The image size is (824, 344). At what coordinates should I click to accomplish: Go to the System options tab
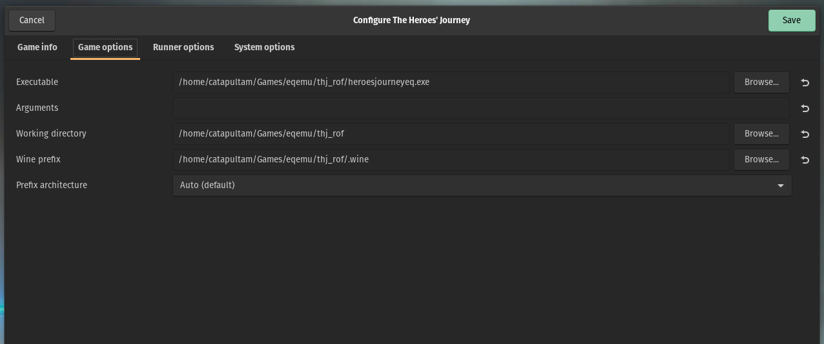click(x=264, y=47)
